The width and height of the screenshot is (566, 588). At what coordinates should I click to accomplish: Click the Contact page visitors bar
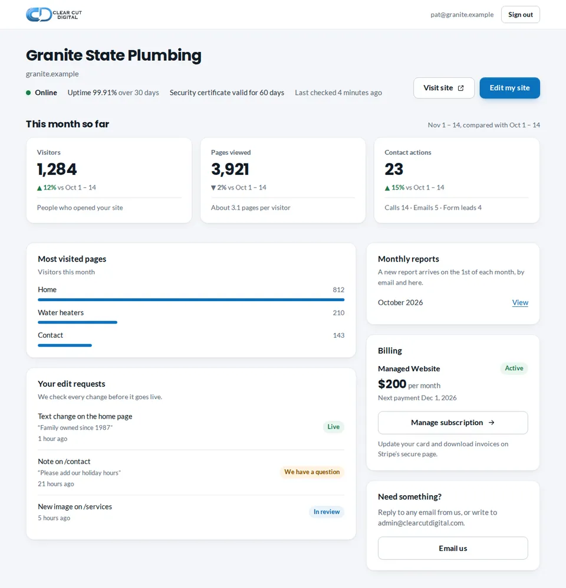[x=65, y=345]
